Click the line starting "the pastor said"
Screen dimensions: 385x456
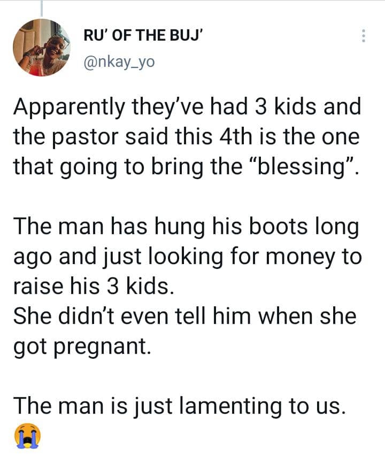[x=187, y=139]
